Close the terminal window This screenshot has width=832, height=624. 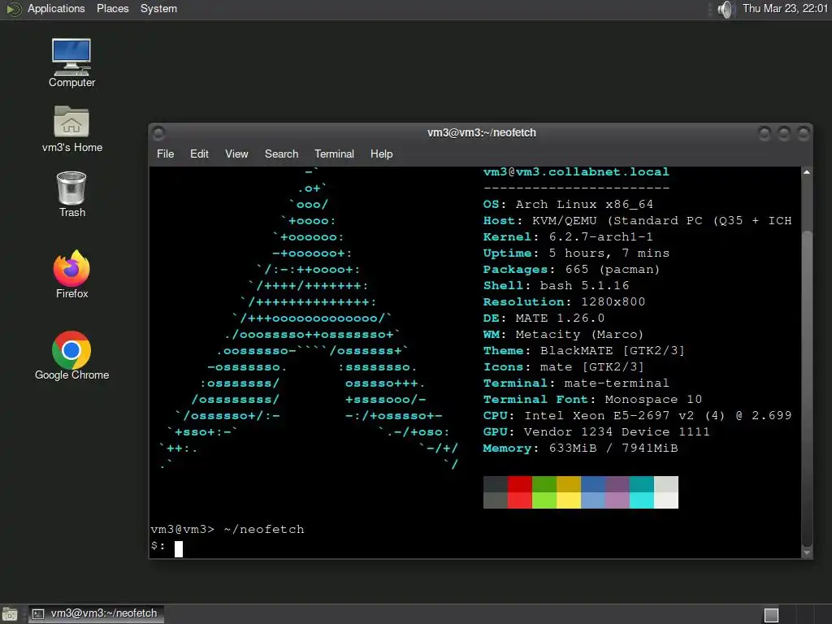(x=804, y=133)
